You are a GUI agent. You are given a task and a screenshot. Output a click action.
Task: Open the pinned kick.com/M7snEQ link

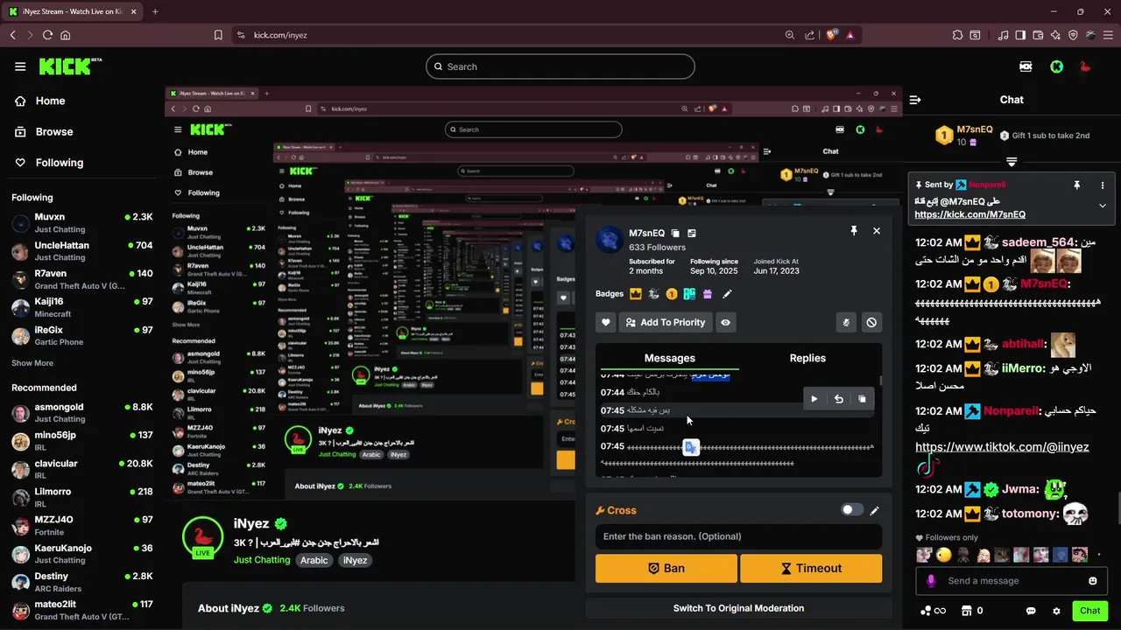tap(970, 214)
